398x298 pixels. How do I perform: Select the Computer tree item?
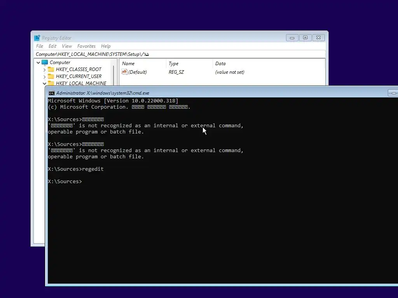click(x=60, y=62)
